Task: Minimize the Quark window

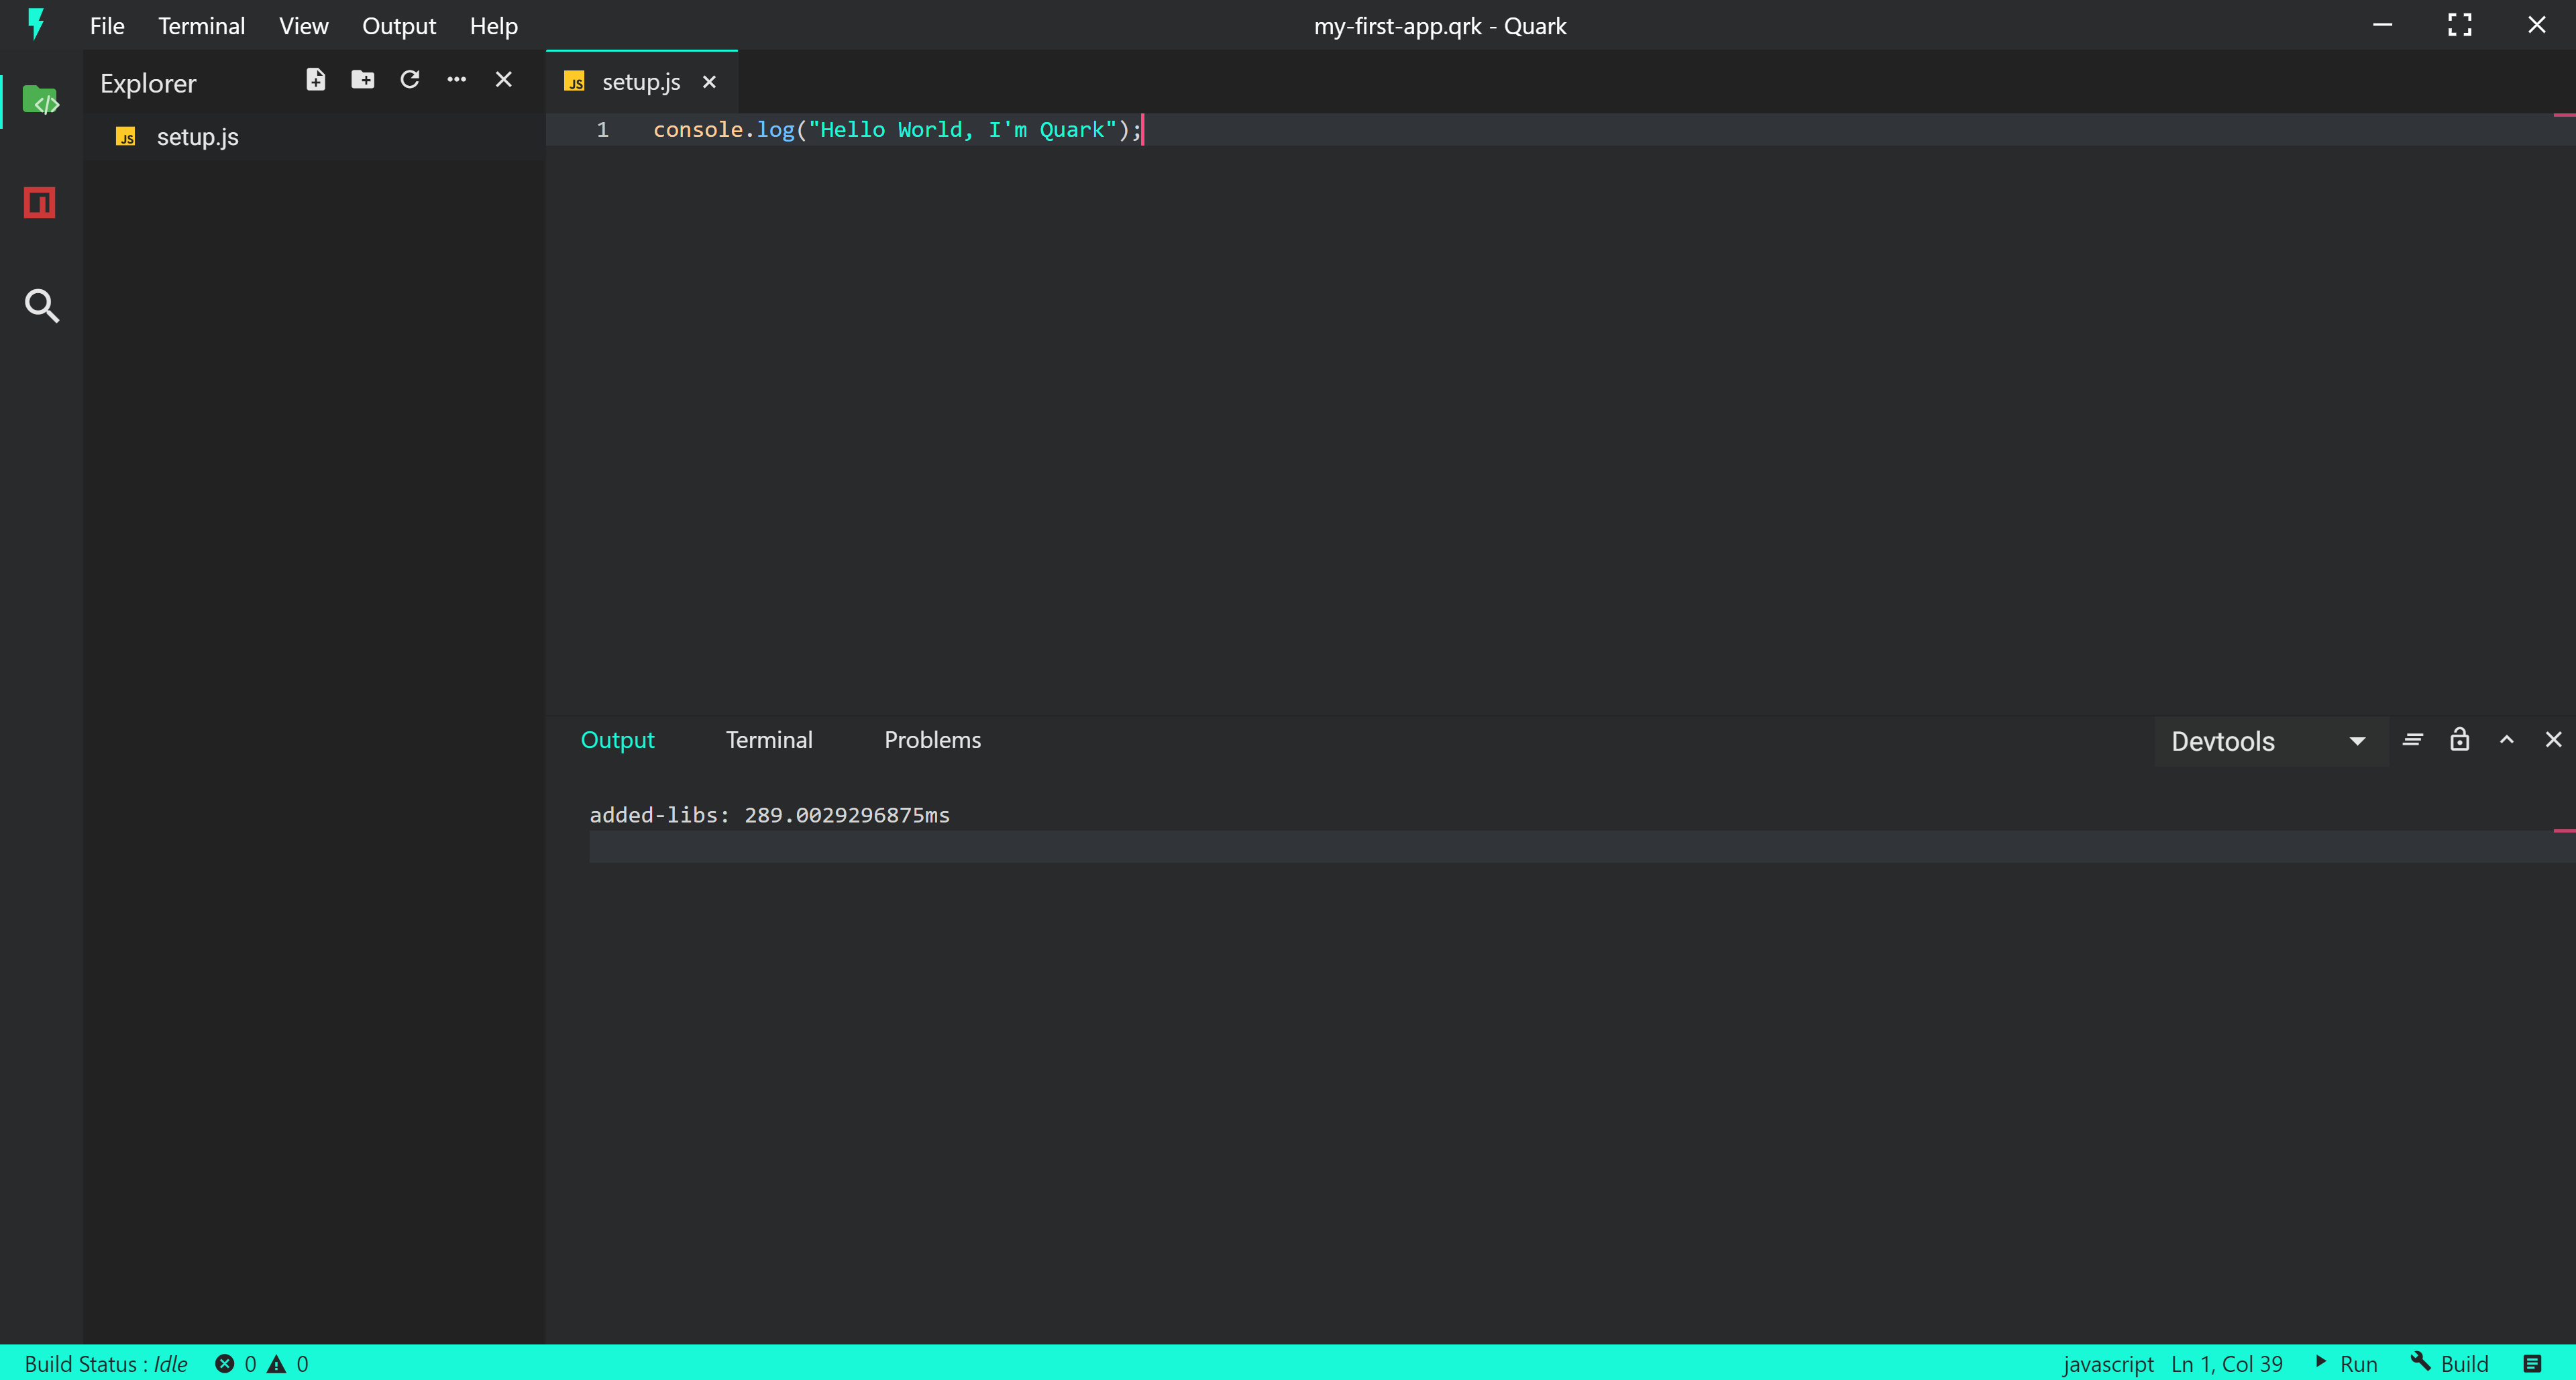Action: (x=2382, y=25)
